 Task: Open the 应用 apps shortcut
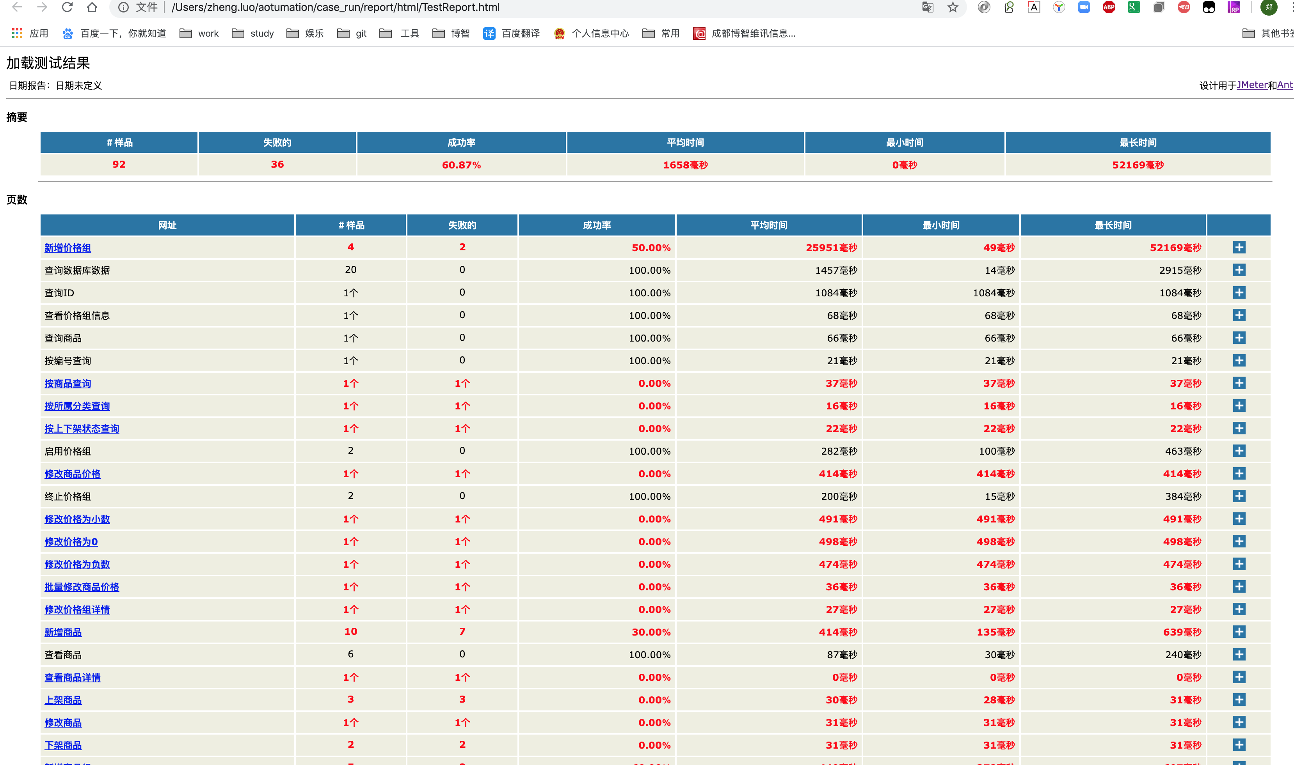[x=30, y=34]
